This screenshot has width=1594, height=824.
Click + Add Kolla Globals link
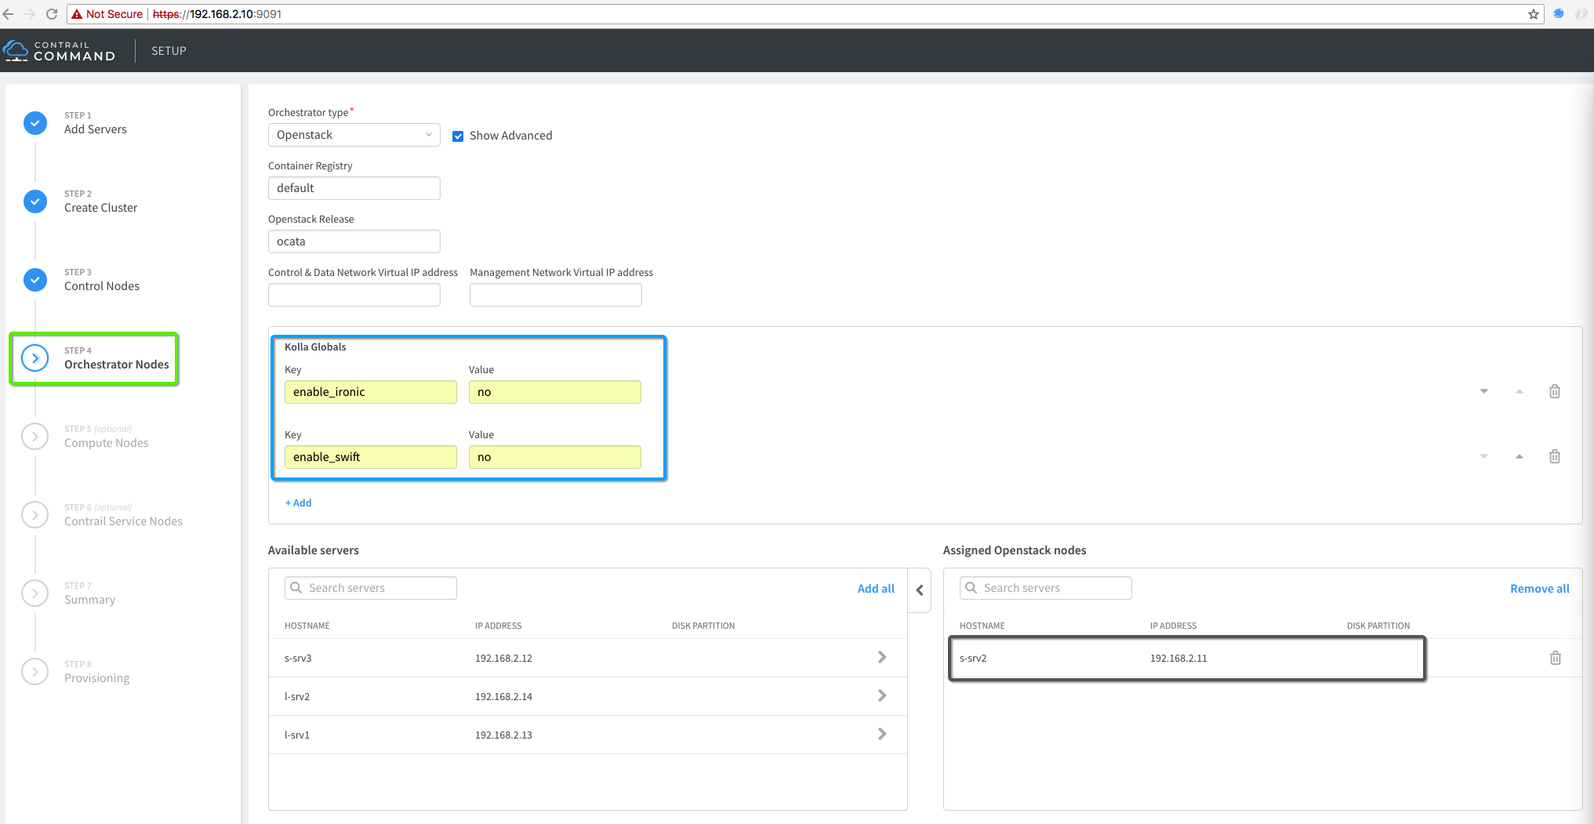[x=298, y=503]
